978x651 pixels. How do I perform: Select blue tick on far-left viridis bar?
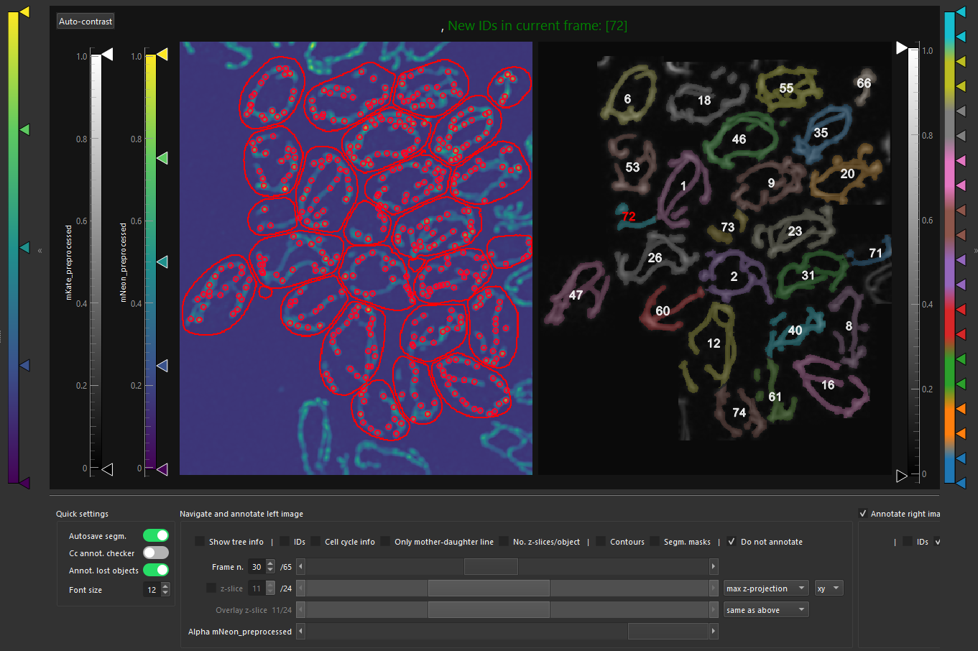point(24,365)
